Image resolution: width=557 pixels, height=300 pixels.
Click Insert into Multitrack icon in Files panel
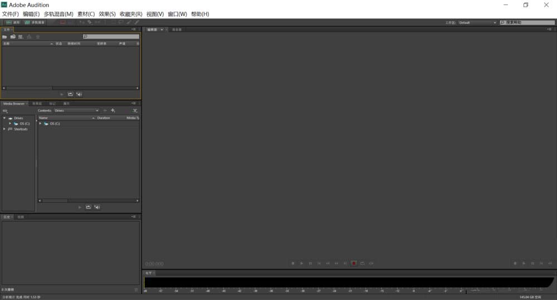point(30,37)
